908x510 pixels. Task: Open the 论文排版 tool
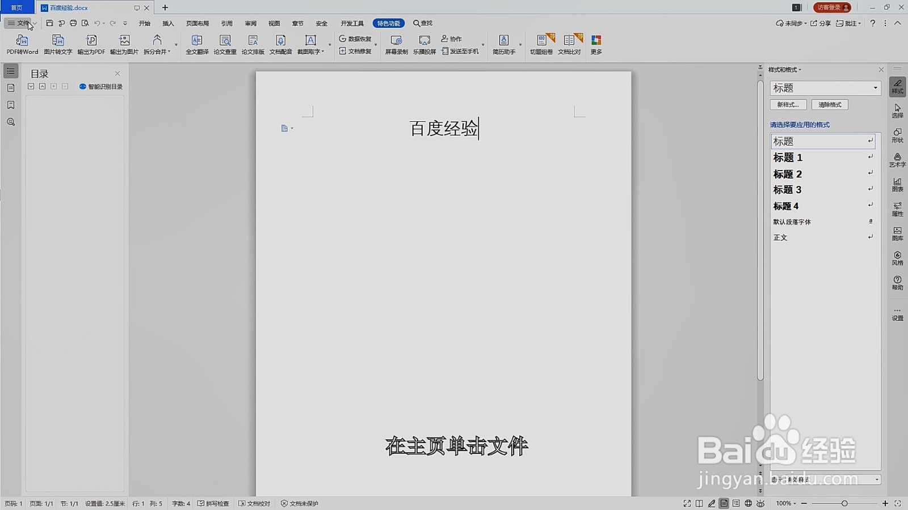253,45
